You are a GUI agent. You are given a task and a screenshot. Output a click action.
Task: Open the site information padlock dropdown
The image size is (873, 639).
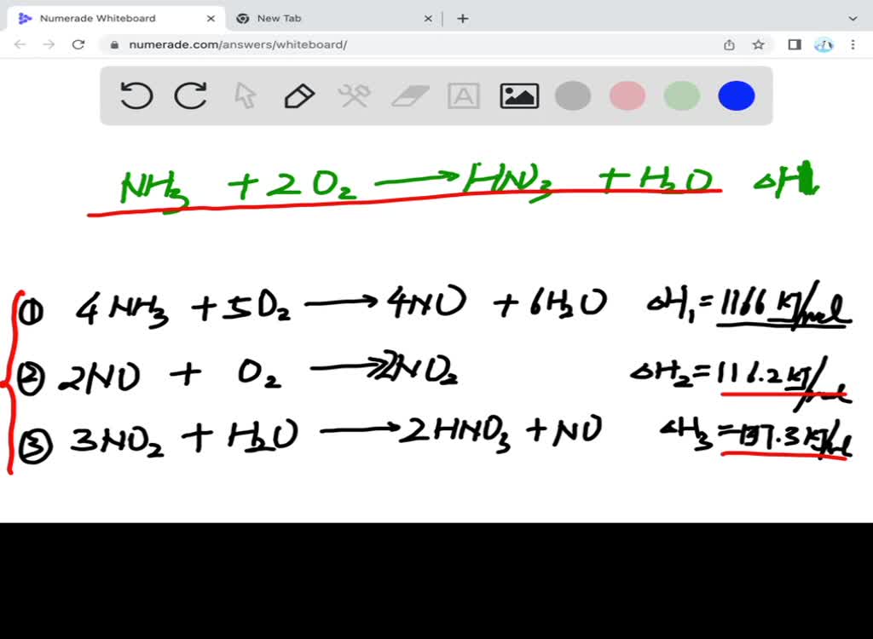pos(114,44)
